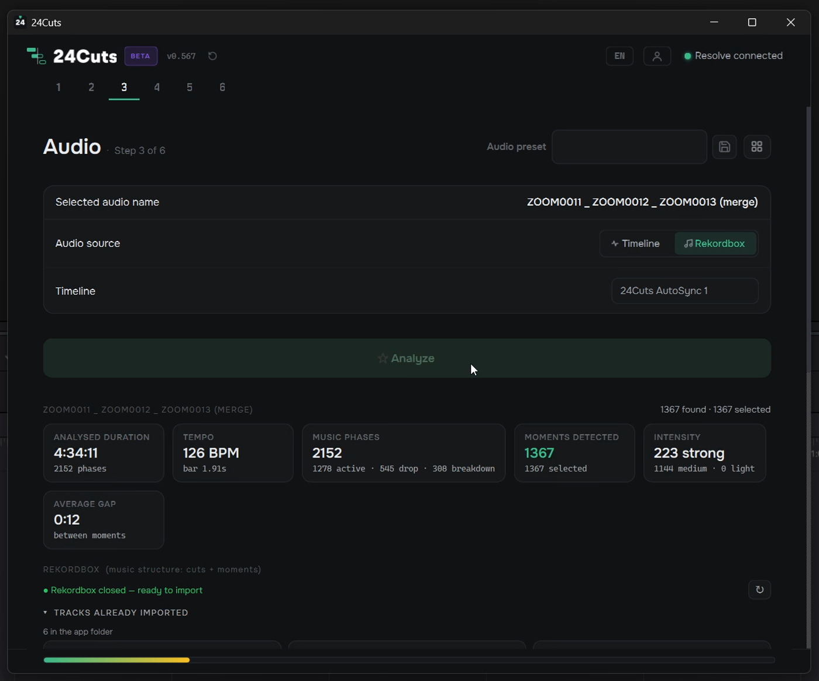
Task: Open the Audio preset dropdown
Action: point(629,147)
